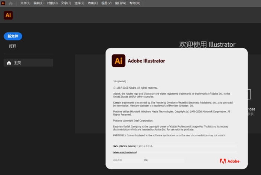Select the 主页 item in the sidebar

pos(29,63)
